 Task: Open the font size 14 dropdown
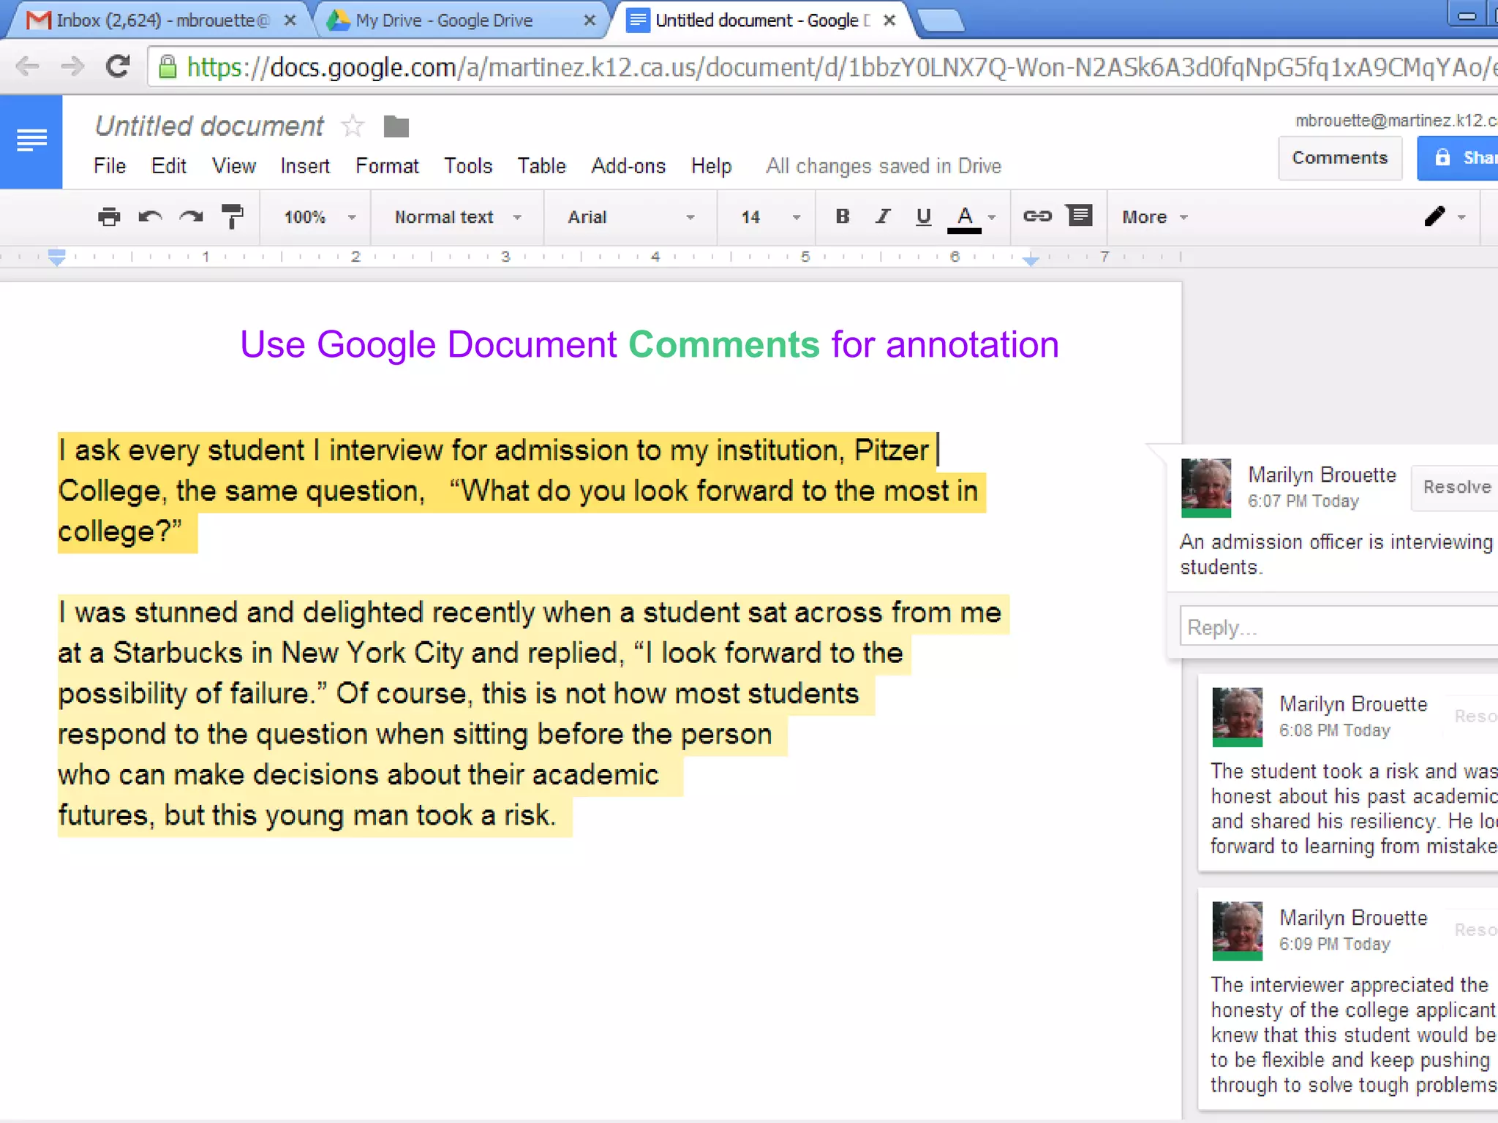click(768, 217)
